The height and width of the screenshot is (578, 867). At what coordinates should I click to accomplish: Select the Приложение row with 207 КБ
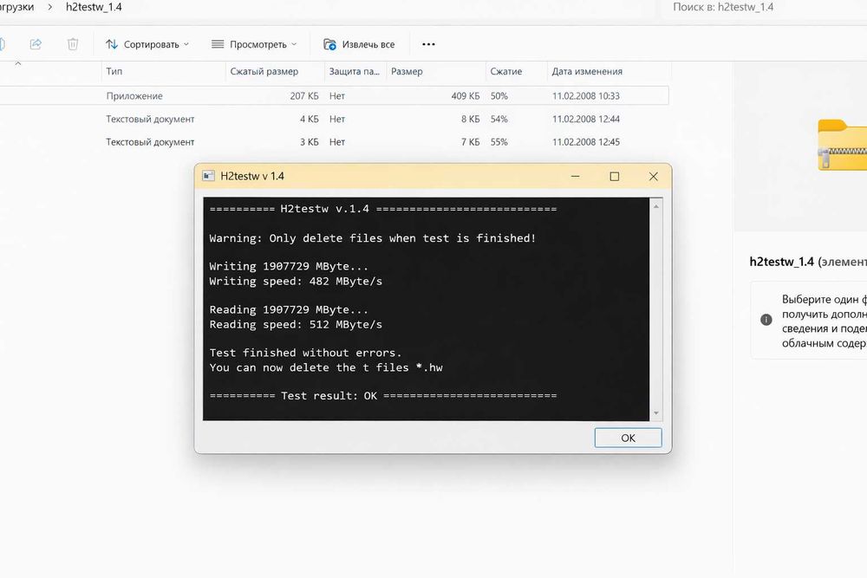click(x=334, y=95)
